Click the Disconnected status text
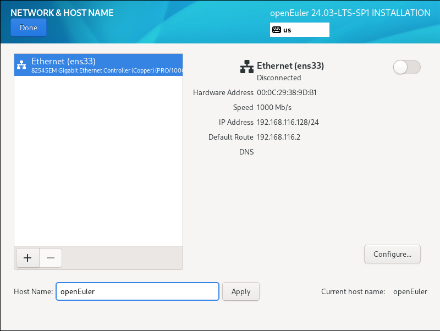440x331 pixels. tap(279, 78)
